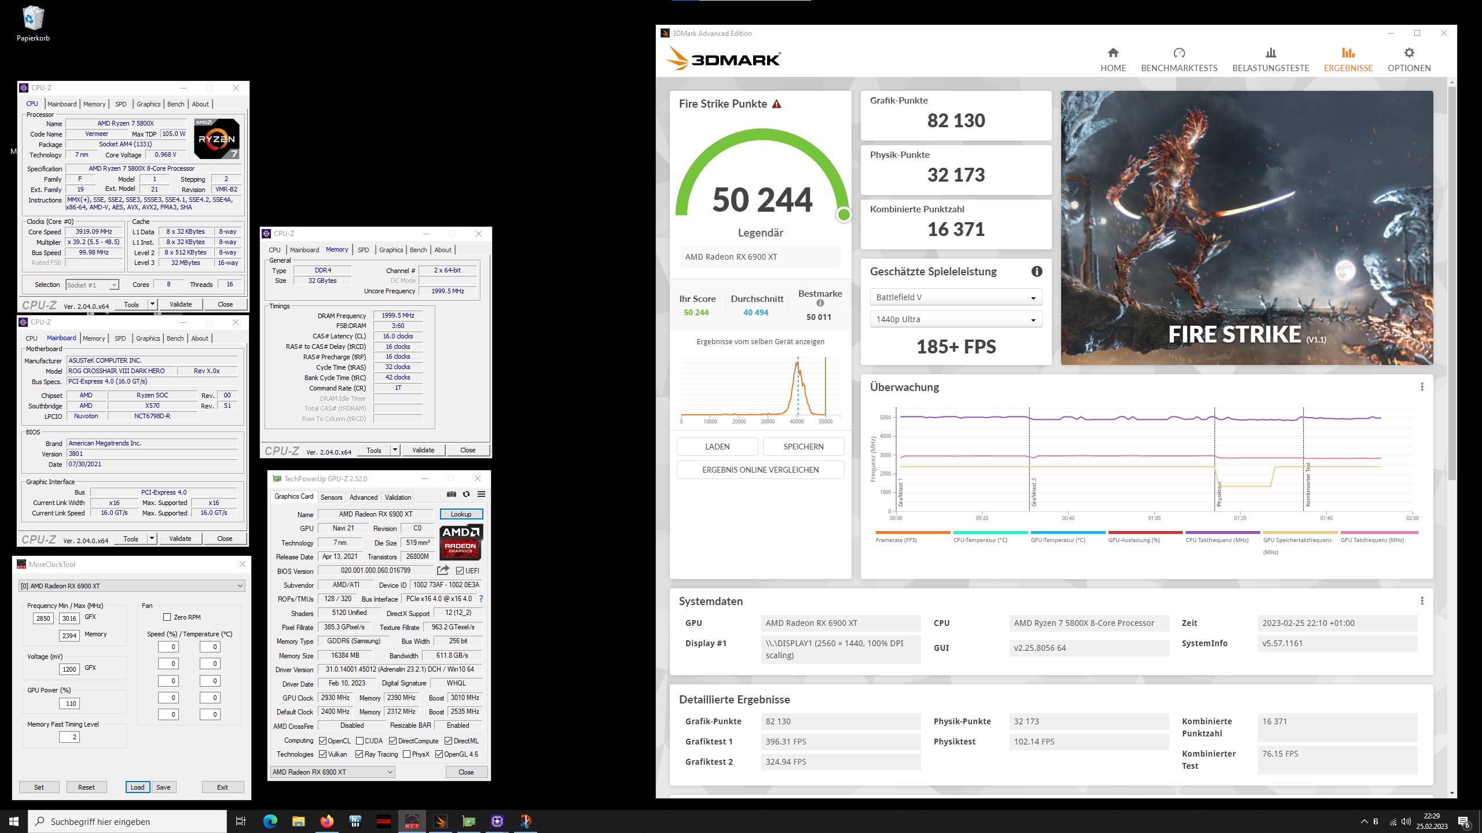Toggle the Zero RPM checkbox in MoreClockTool
The height and width of the screenshot is (833, 1482).
tap(167, 617)
